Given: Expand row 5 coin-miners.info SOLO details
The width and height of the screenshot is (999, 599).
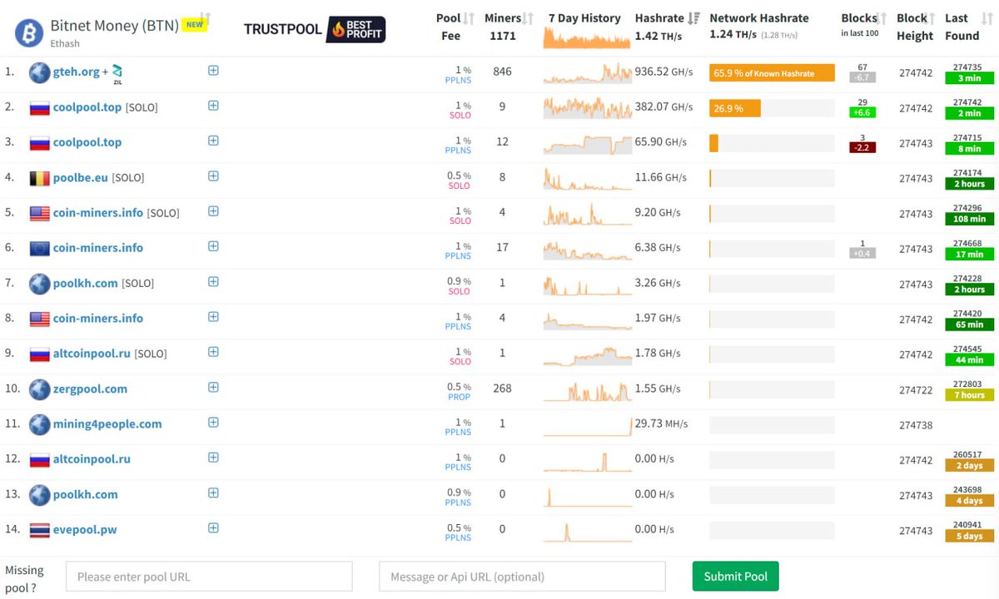Looking at the screenshot, I should [x=213, y=211].
